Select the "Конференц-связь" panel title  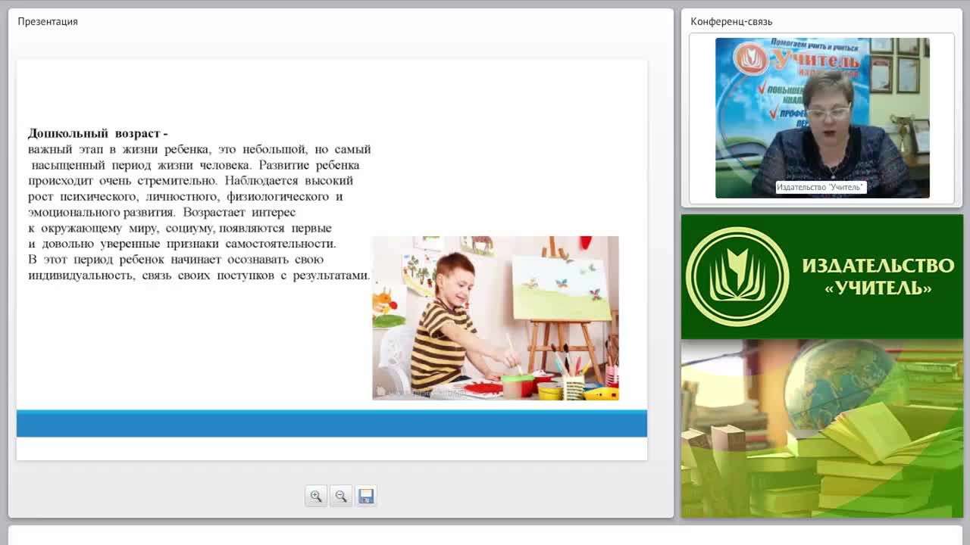(731, 21)
